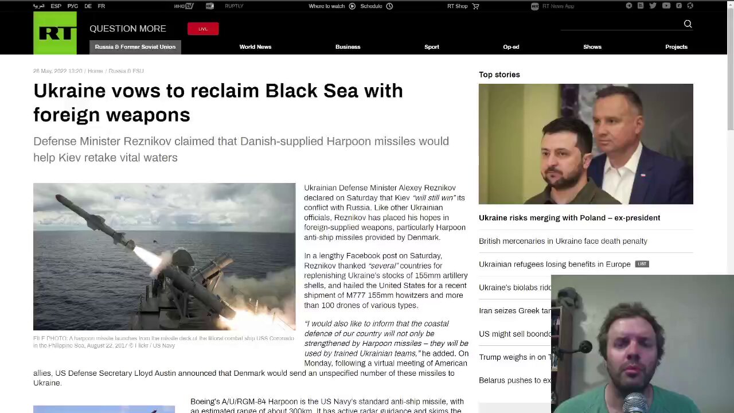734x413 pixels.
Task: Open the Twitter icon in header
Action: pyautogui.click(x=653, y=6)
